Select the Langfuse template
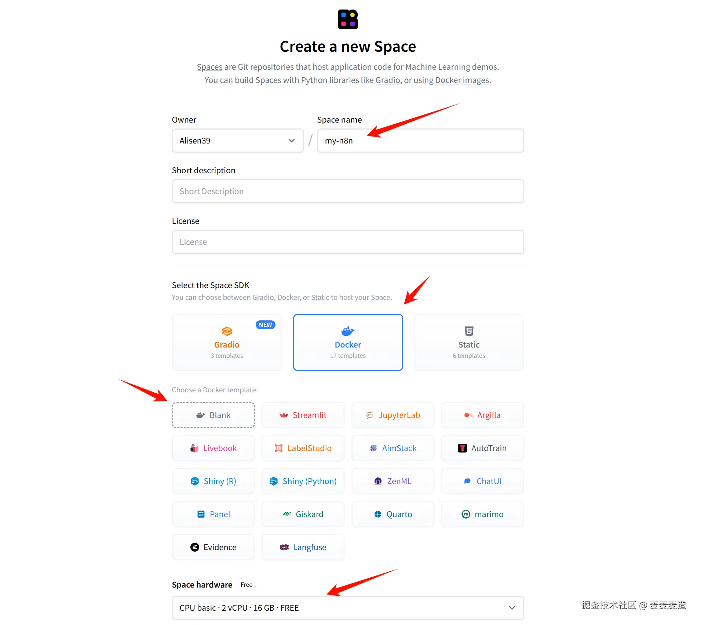The image size is (701, 625). tap(303, 547)
